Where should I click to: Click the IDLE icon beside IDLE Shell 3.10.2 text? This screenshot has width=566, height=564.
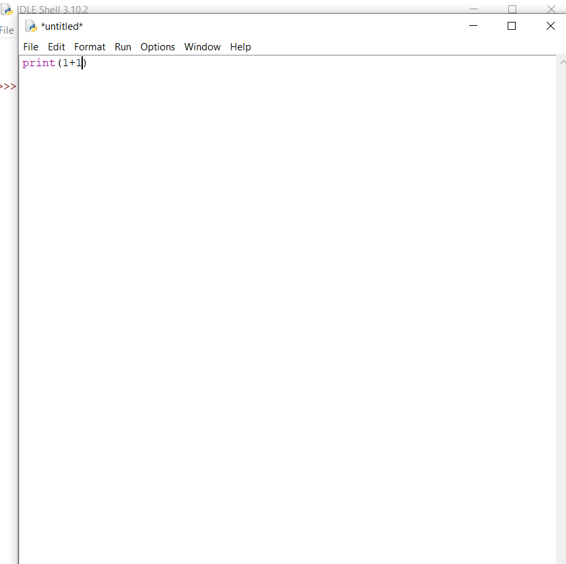tap(7, 9)
